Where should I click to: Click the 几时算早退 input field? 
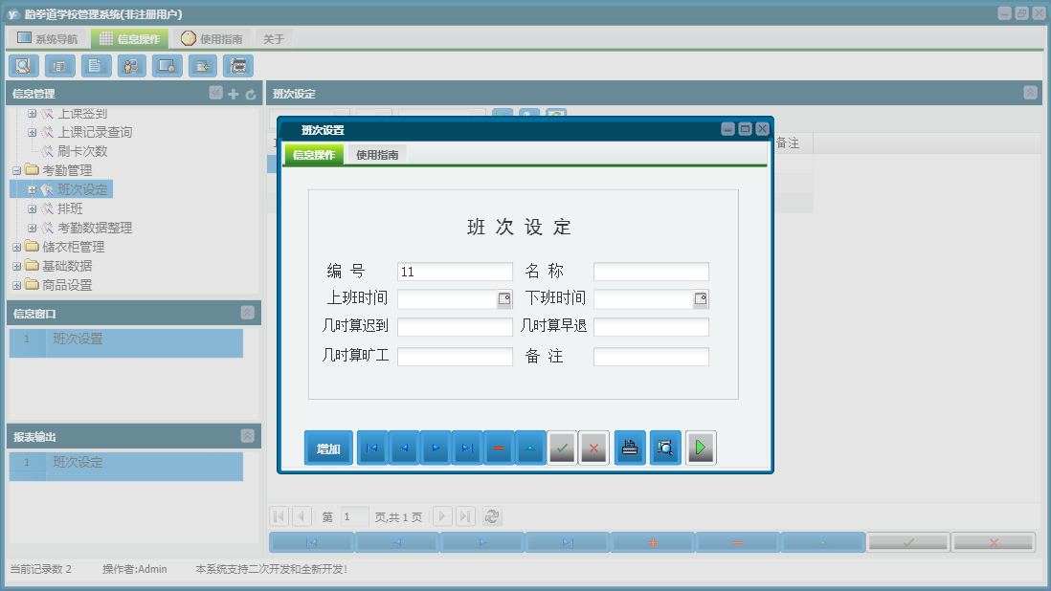[651, 327]
